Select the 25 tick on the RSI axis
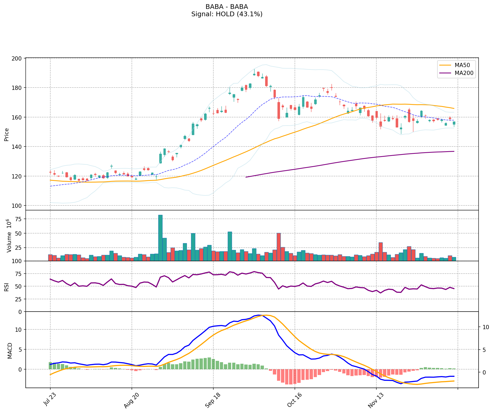 [x=19, y=299]
